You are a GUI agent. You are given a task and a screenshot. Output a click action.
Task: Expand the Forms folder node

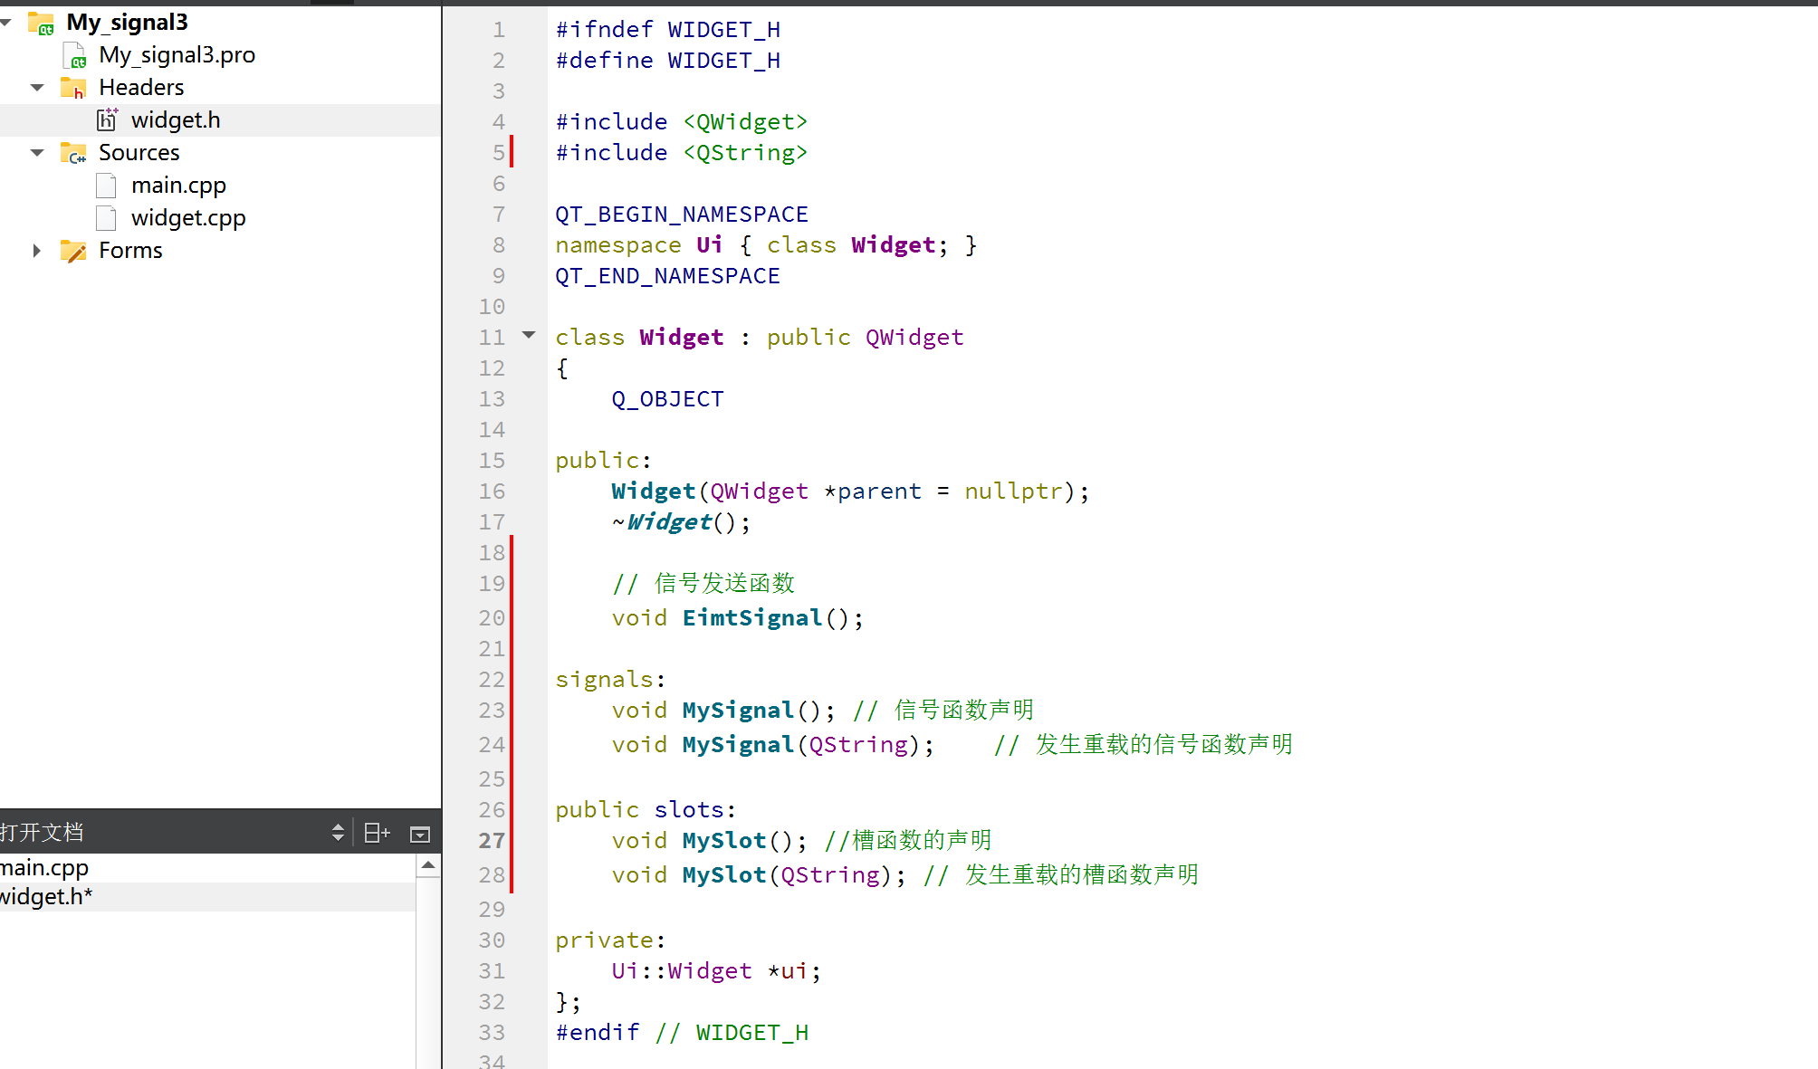[x=37, y=251]
